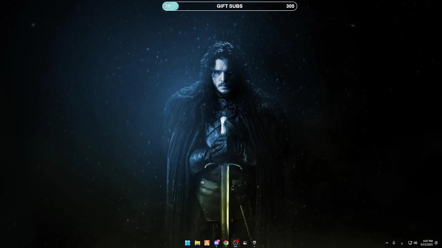Image resolution: width=442 pixels, height=248 pixels.
Task: Open Discord from the taskbar
Action: click(217, 243)
